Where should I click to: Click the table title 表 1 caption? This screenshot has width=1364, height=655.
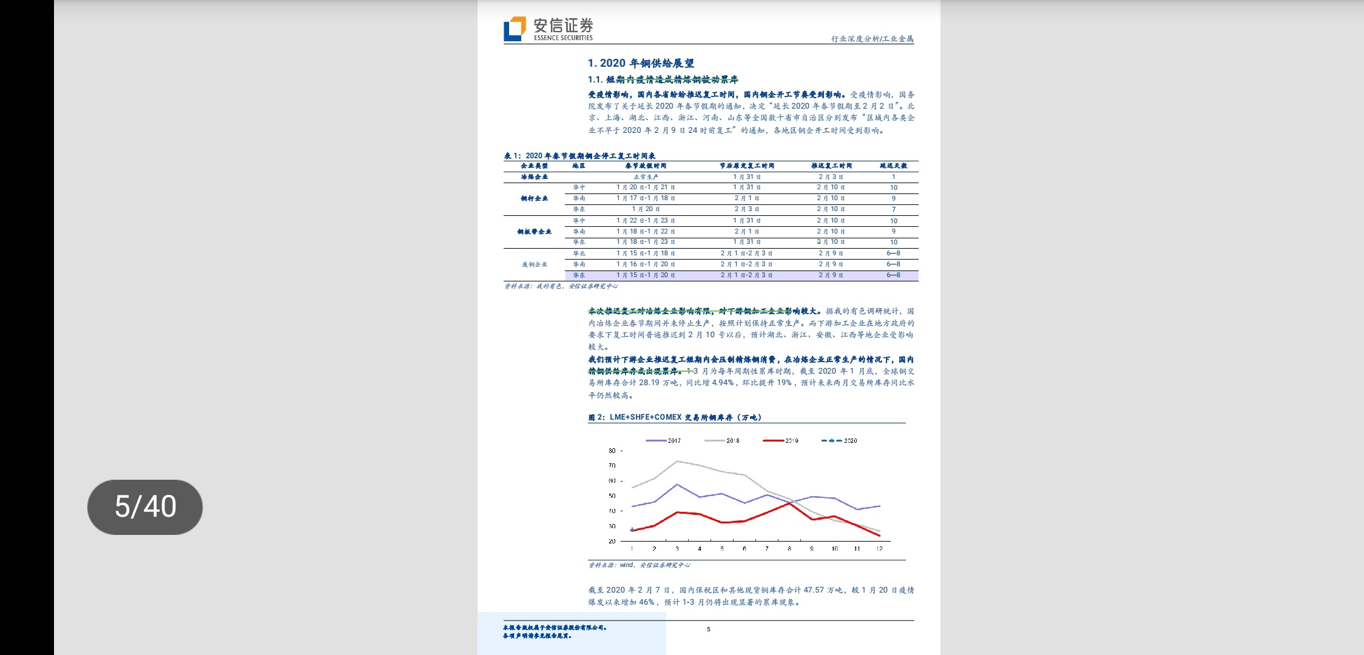tap(579, 156)
